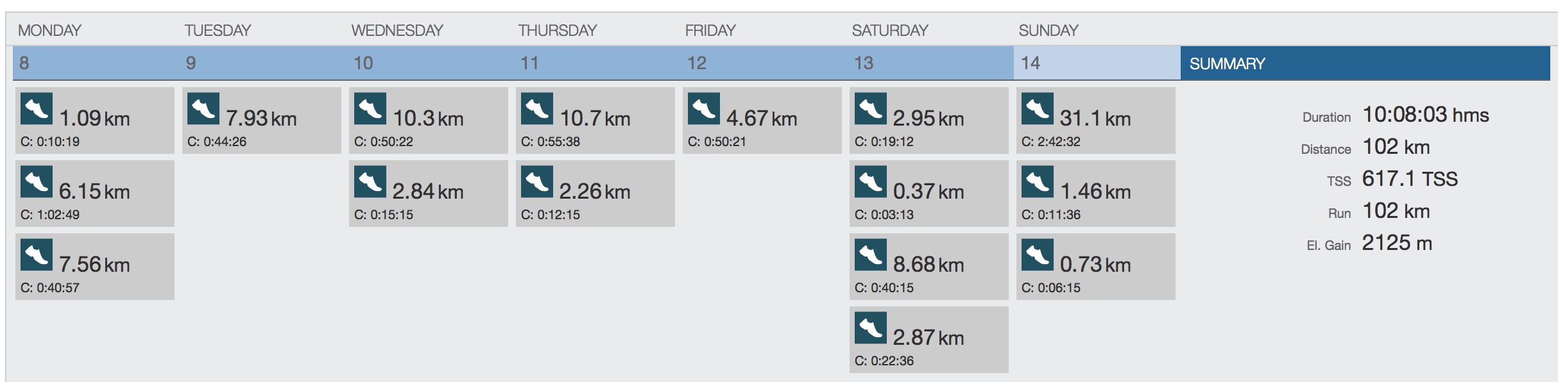Click the shoe icon of 10.7 km run

coord(537,109)
